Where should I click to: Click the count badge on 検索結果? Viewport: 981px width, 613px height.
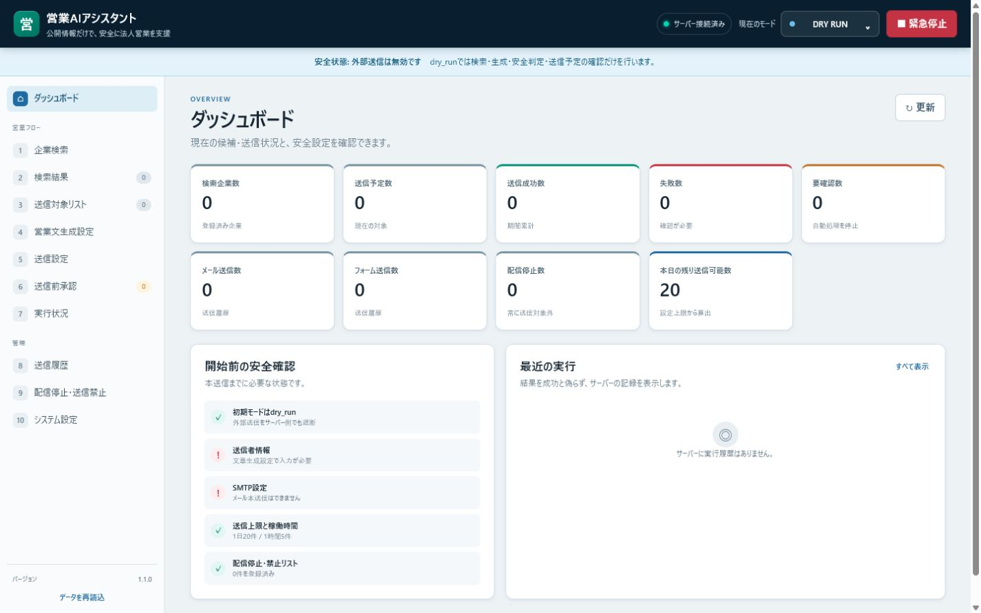click(143, 178)
